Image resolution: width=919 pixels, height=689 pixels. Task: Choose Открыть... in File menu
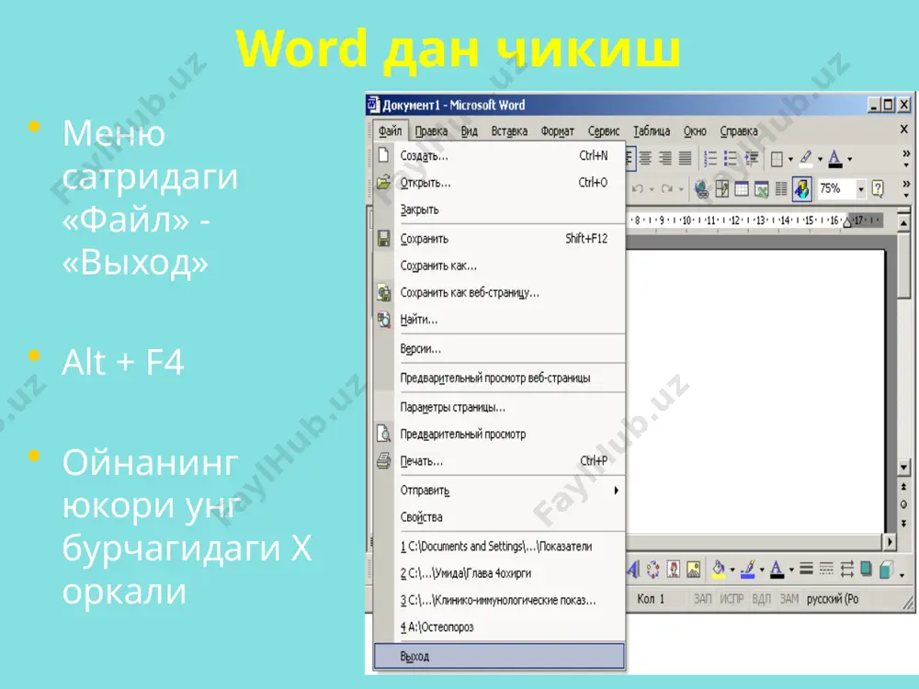click(x=500, y=183)
